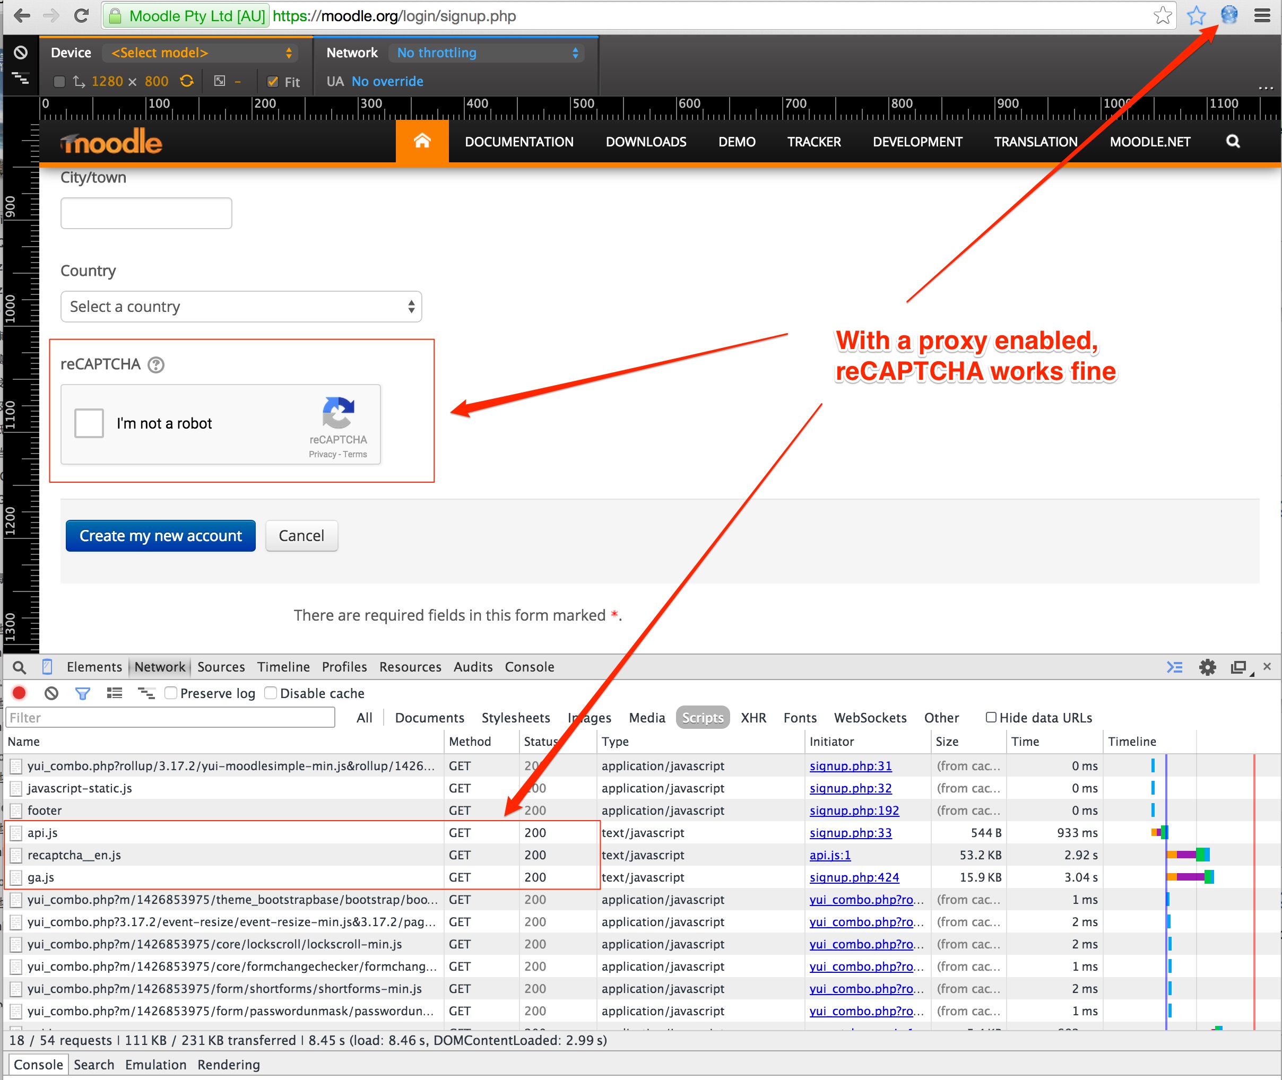Open the Resources tab
This screenshot has height=1080, width=1282.
[x=410, y=667]
